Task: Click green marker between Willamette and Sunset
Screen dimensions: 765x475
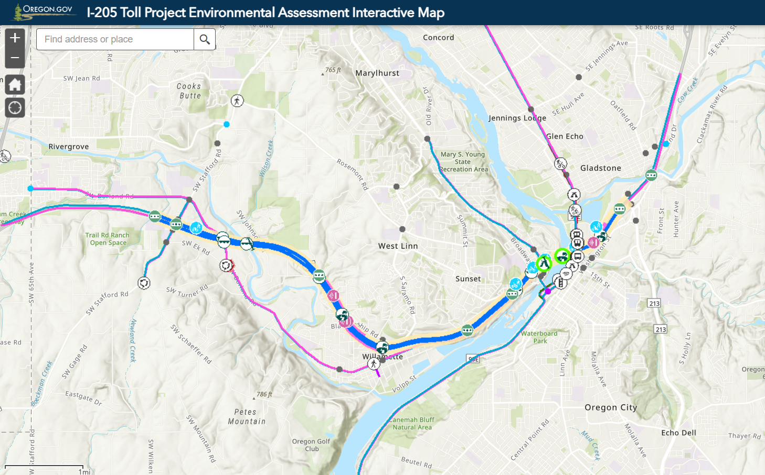Action: coord(467,330)
